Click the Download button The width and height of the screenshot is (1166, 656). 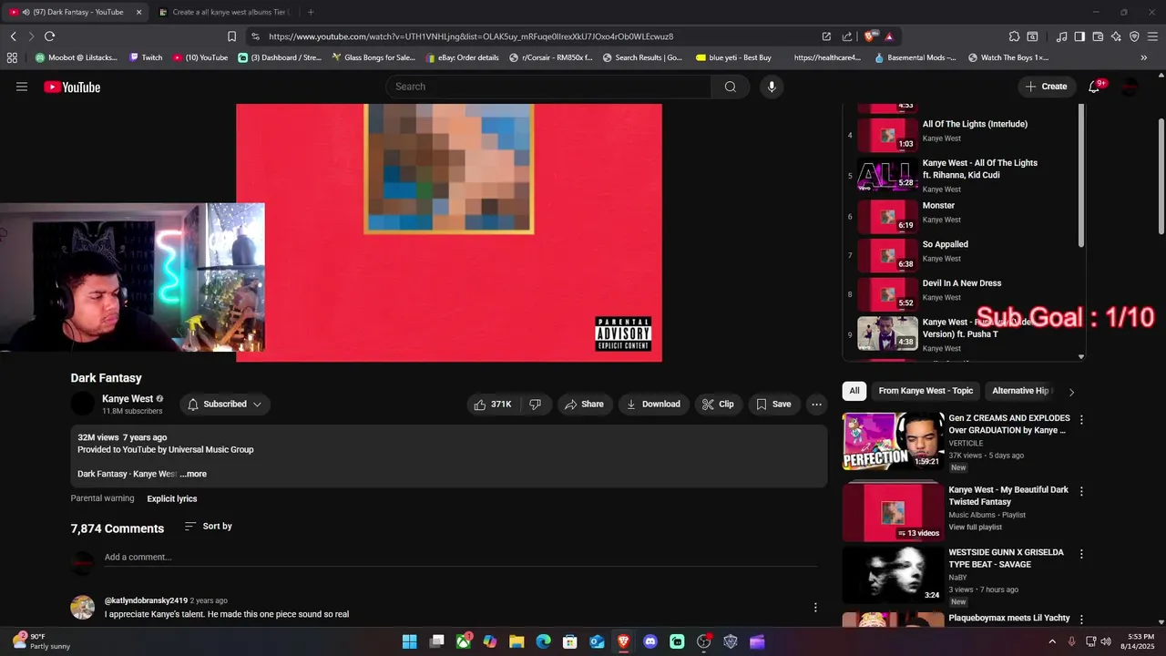tap(653, 405)
